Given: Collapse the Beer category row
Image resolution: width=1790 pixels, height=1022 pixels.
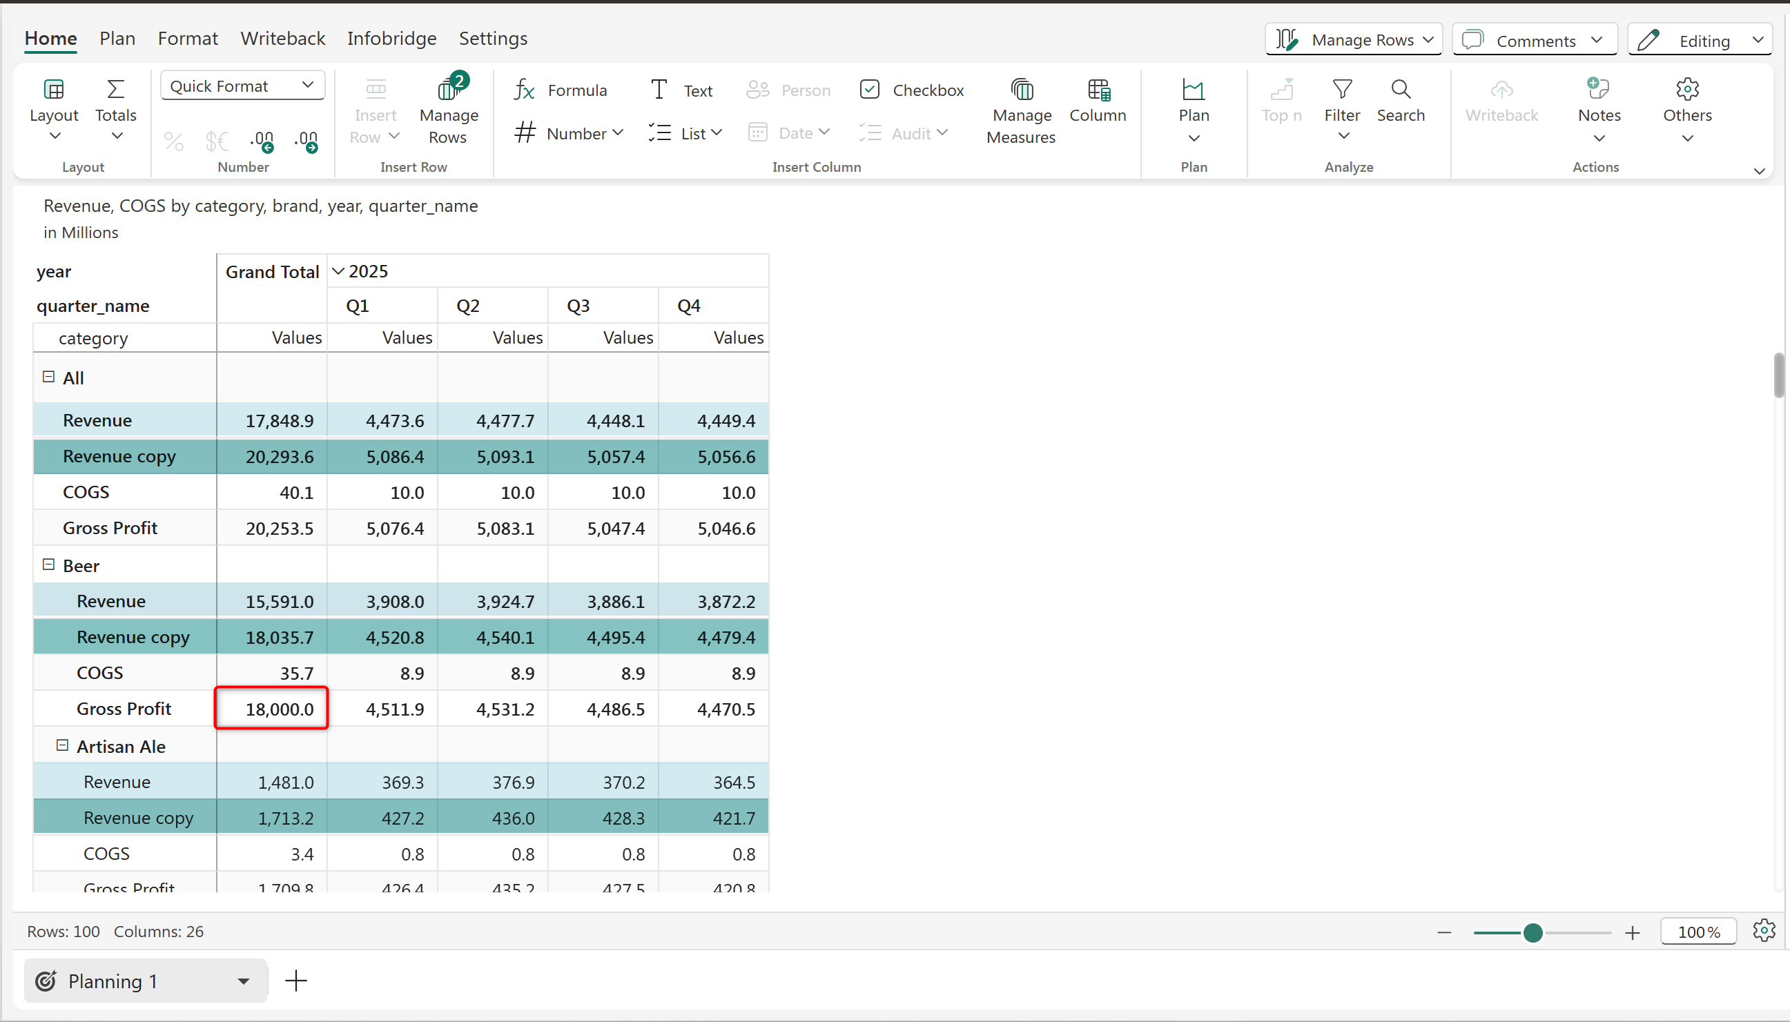Looking at the screenshot, I should 48,565.
